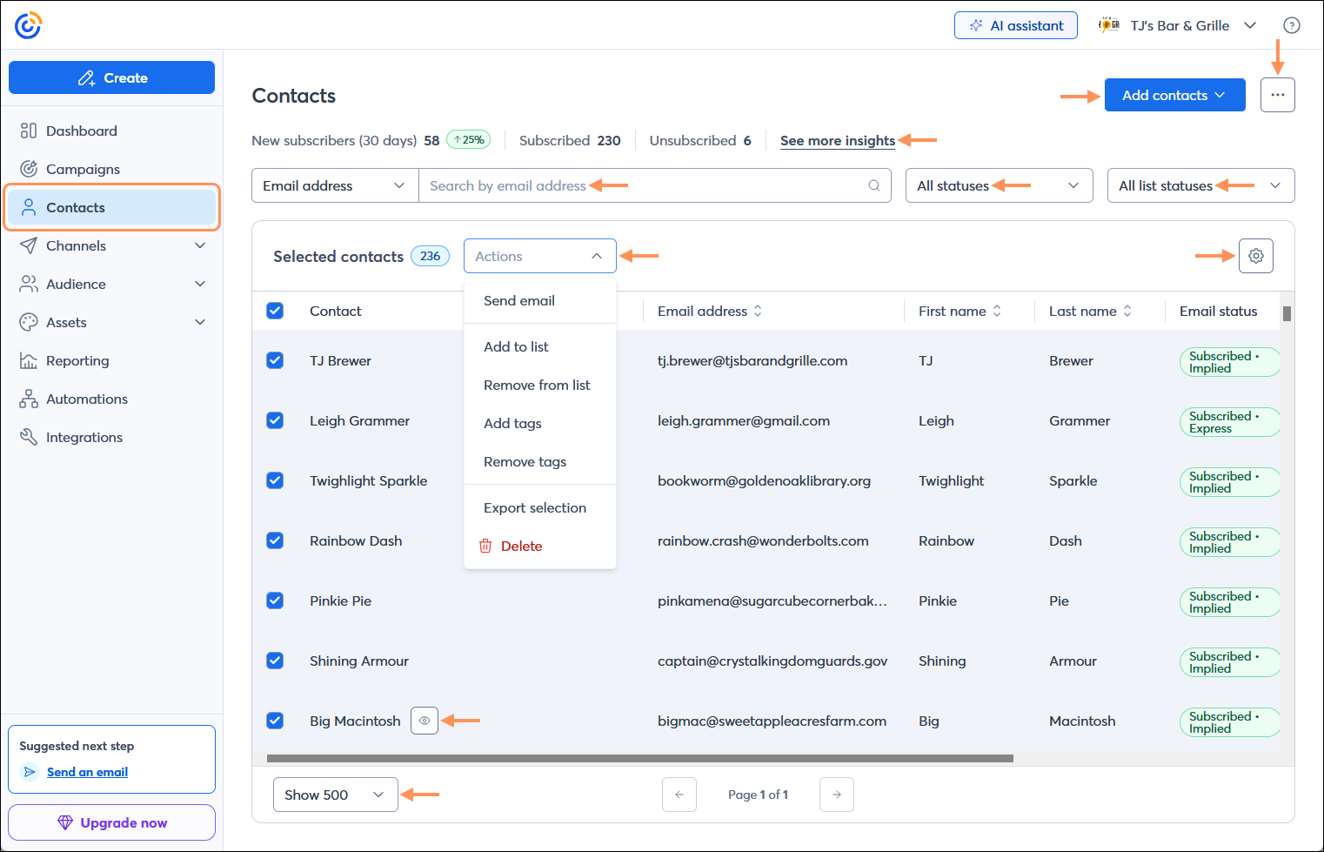Open the more options ellipsis menu

point(1277,94)
